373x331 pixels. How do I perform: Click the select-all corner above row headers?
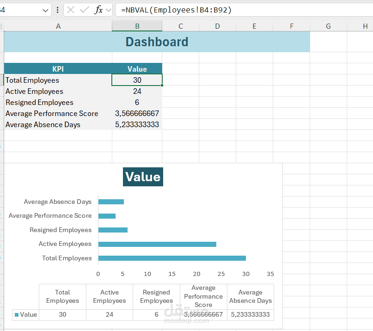(x=2, y=26)
